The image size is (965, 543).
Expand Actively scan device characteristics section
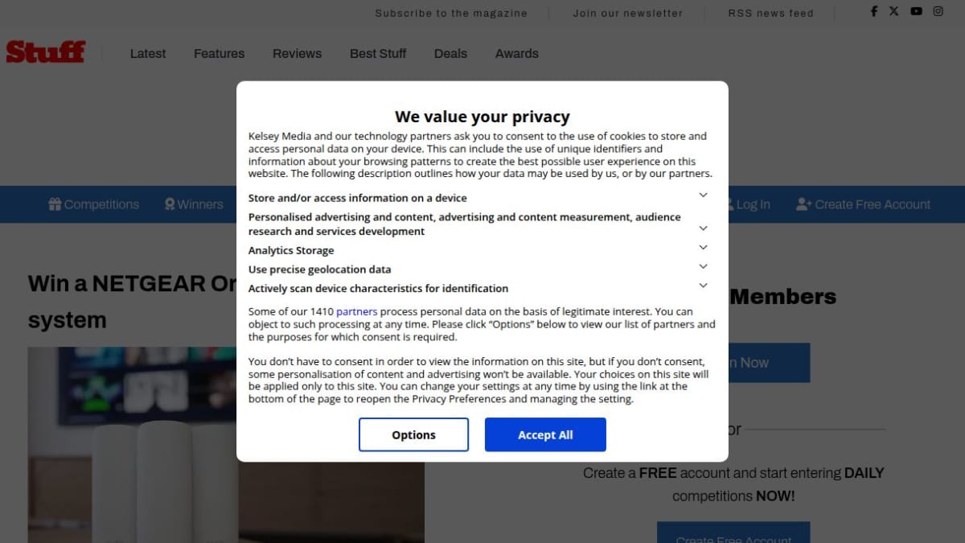click(x=703, y=286)
